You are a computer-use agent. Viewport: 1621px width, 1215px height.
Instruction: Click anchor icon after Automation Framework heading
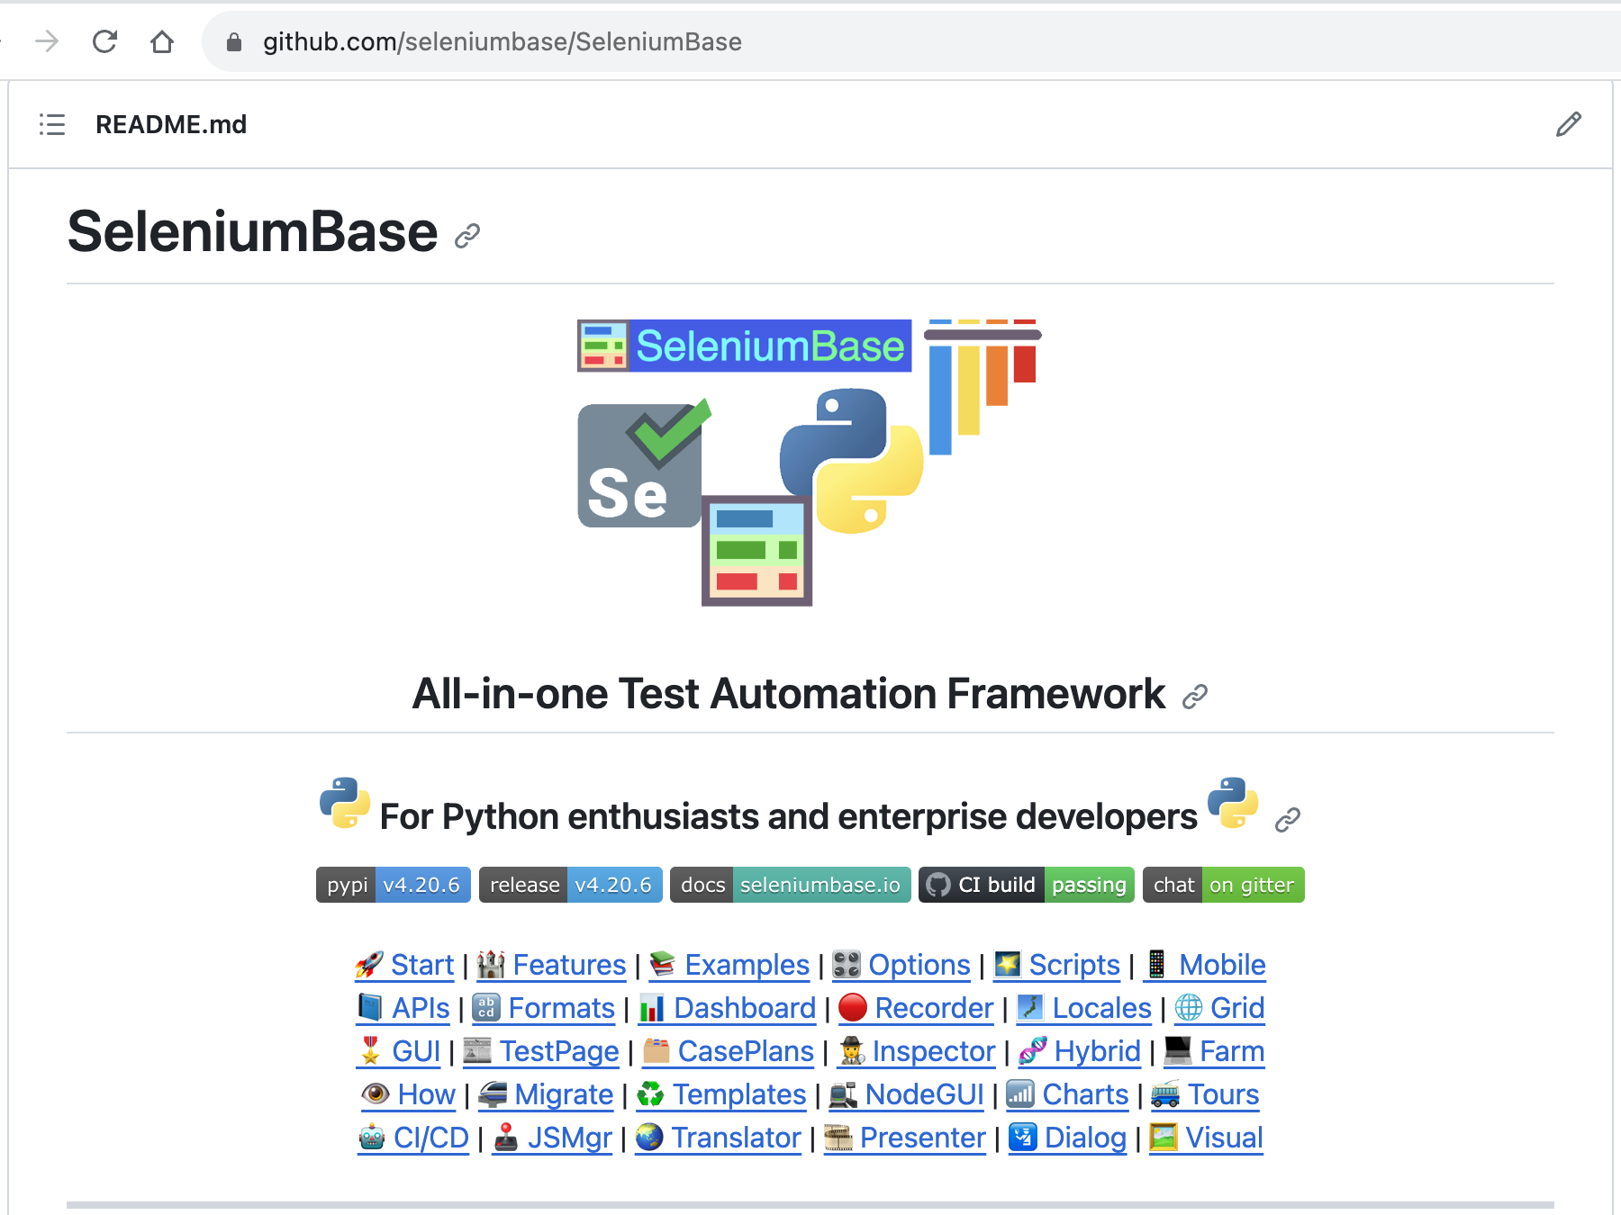pyautogui.click(x=1194, y=697)
